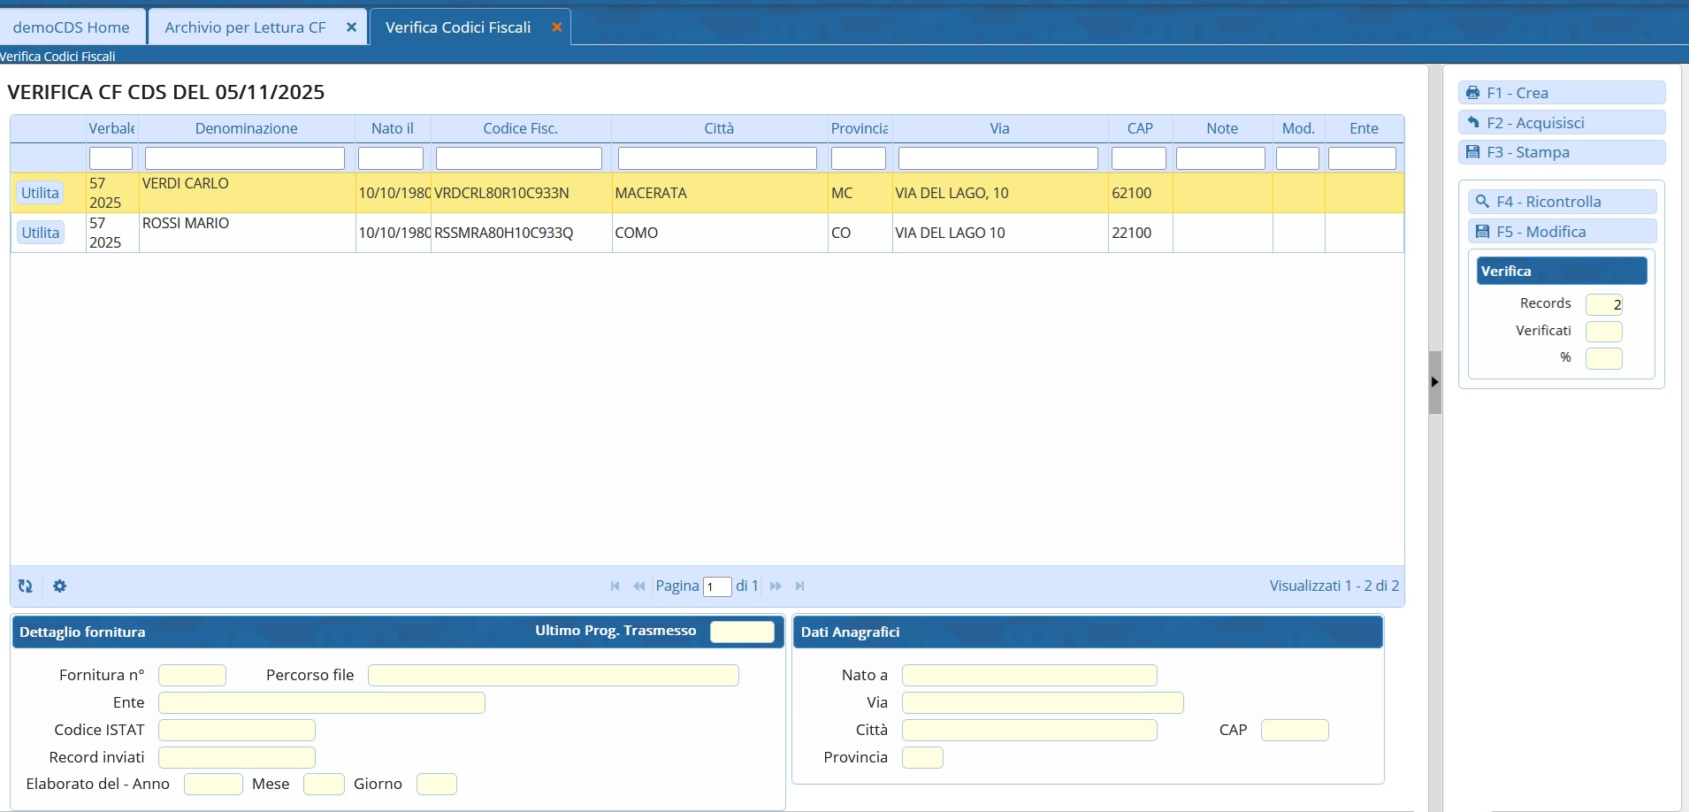Open Archivio per Lettura CF tab
Image resolution: width=1689 pixels, height=812 pixels.
coord(245,27)
